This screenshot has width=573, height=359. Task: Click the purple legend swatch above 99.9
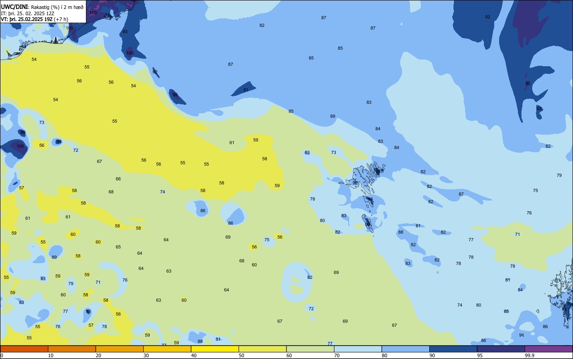click(548, 349)
